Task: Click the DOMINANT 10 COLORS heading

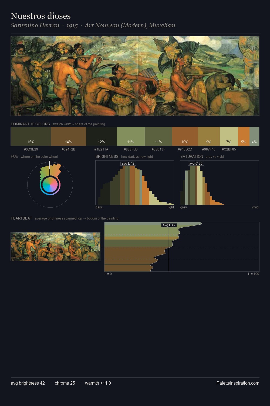Action: [x=30, y=124]
